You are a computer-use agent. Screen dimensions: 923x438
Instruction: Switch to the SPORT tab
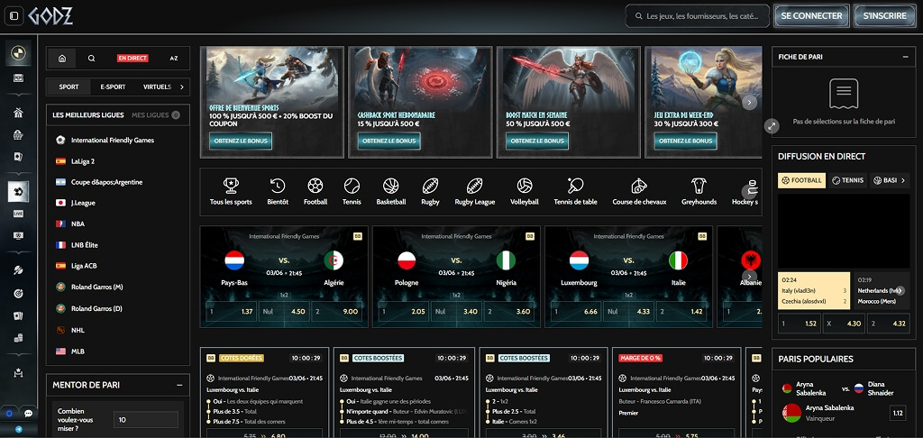tap(69, 87)
